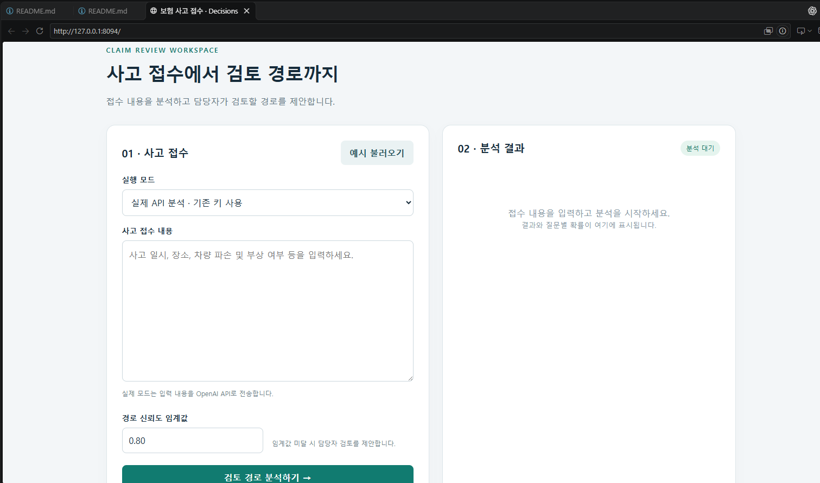
Task: Click the 01 · 사고 접수 heading
Action: tap(155, 153)
